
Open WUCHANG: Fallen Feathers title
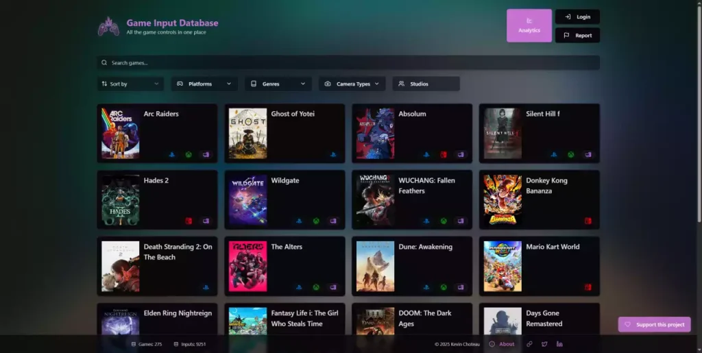426,186
